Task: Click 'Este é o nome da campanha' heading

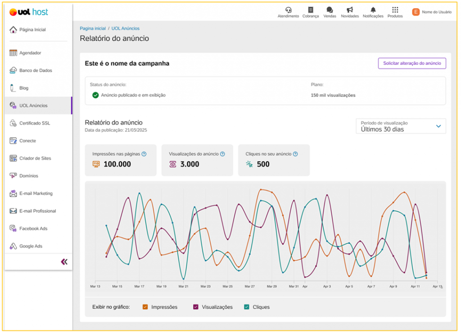Action: pos(127,63)
